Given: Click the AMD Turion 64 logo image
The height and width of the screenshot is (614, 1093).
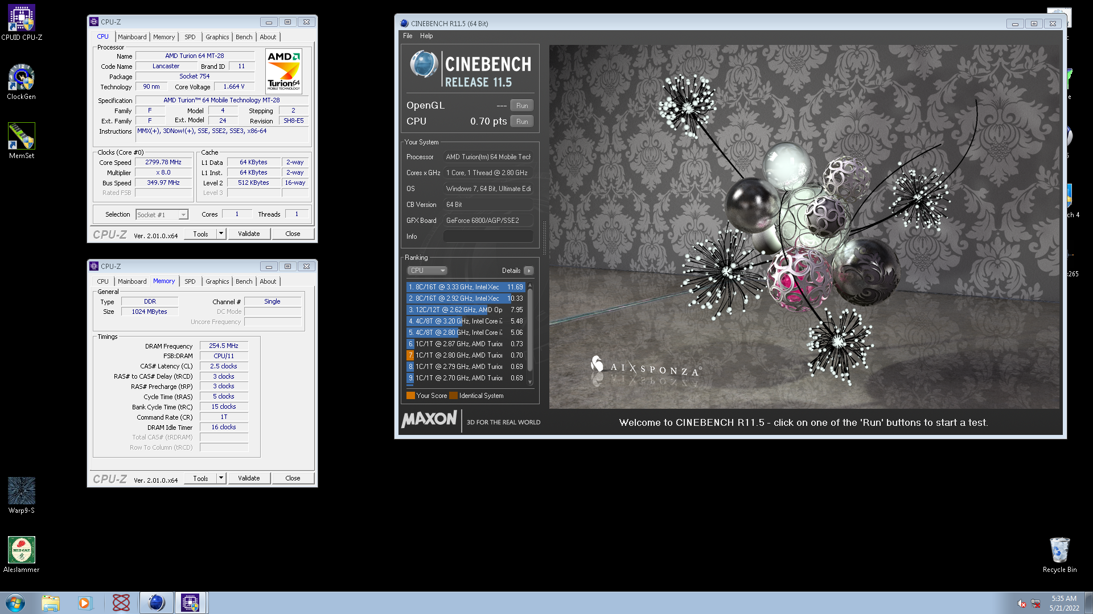Looking at the screenshot, I should (283, 71).
